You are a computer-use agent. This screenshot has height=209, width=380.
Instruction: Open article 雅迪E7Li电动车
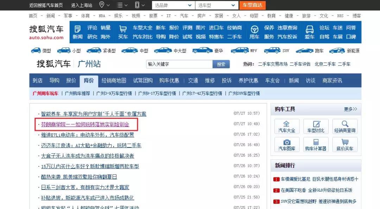pyautogui.click(x=87, y=135)
